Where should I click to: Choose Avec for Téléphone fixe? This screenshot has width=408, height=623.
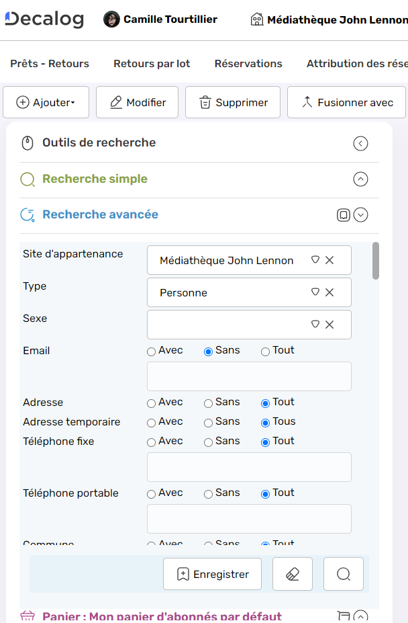tap(151, 441)
